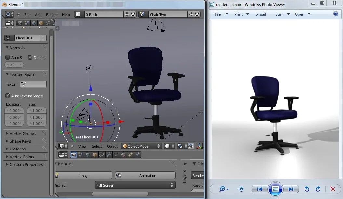
Task: Select Particles tab in bottom properties editor
Action: 130,155
